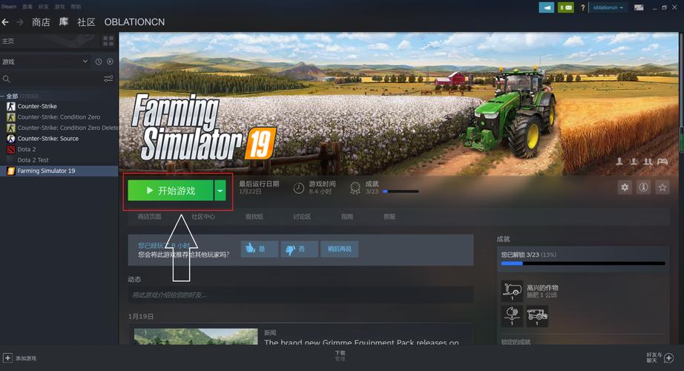The image size is (684, 371).
Task: Click the 高兴的作物 achievement icon
Action: pos(512,291)
